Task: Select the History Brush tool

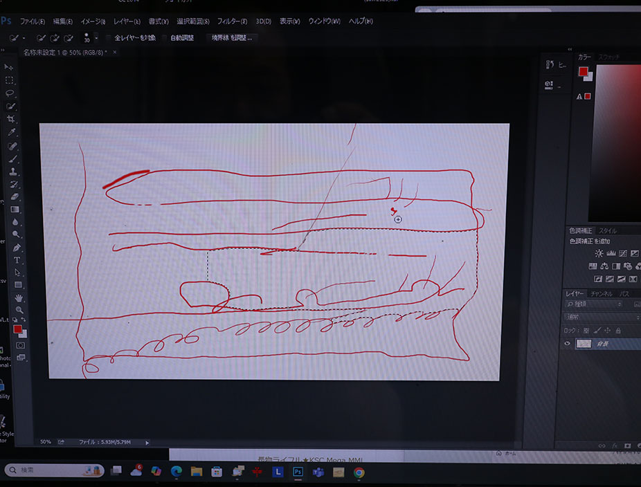Action: (14, 184)
